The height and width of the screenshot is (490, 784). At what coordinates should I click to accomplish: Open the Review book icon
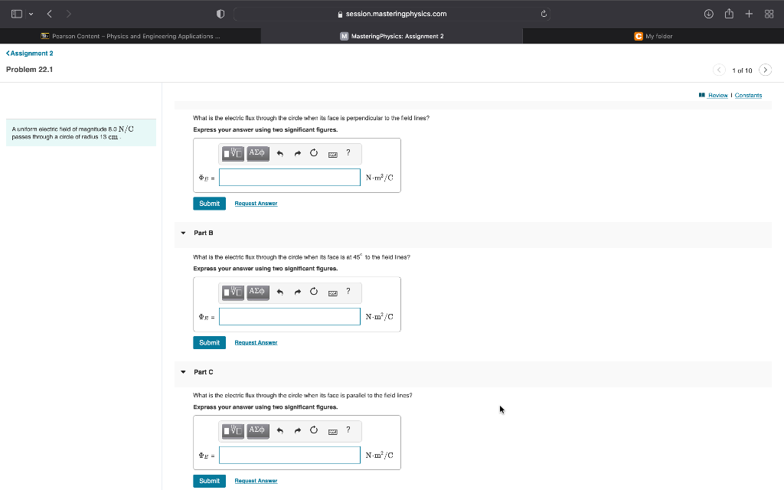701,95
